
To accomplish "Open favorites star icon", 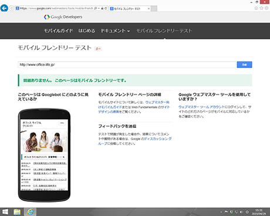I will [261, 8].
